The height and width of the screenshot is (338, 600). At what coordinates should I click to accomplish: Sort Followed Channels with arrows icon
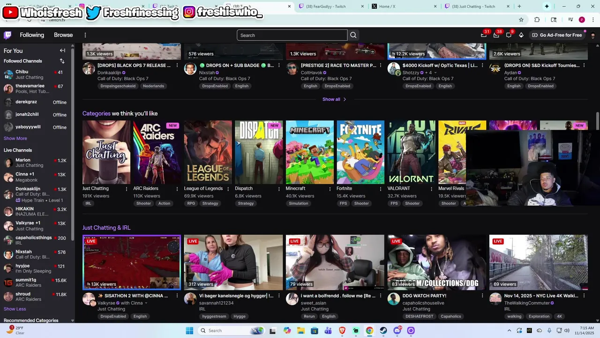(x=62, y=61)
